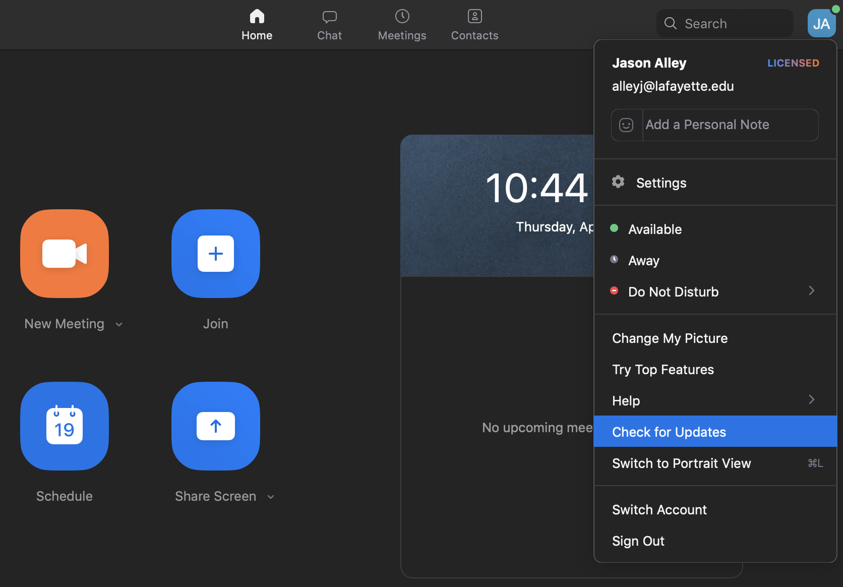Click the JA profile avatar
The width and height of the screenshot is (843, 587).
821,23
